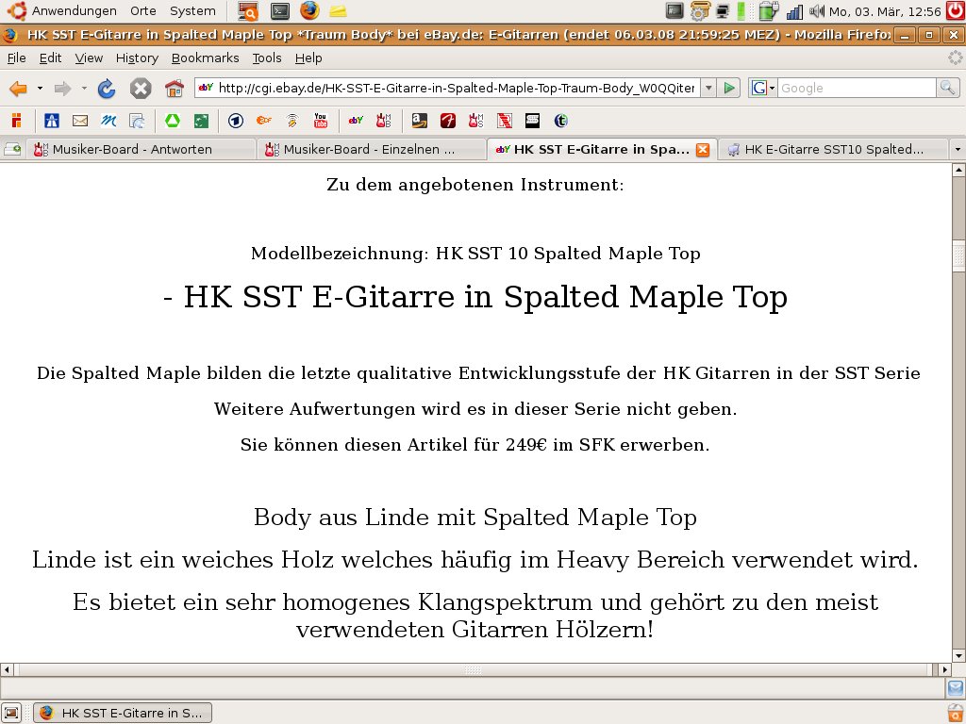Open the document-with-globe bookmark icon
Viewport: 966px width, 724px height.
point(137,121)
